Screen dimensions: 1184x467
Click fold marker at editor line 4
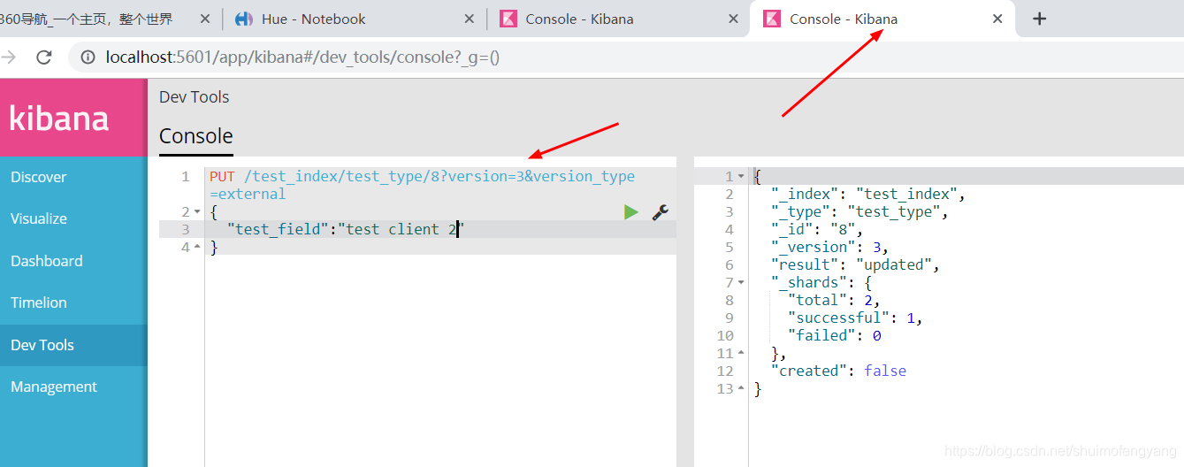point(198,248)
